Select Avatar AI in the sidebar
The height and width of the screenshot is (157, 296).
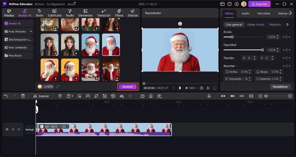18,23
